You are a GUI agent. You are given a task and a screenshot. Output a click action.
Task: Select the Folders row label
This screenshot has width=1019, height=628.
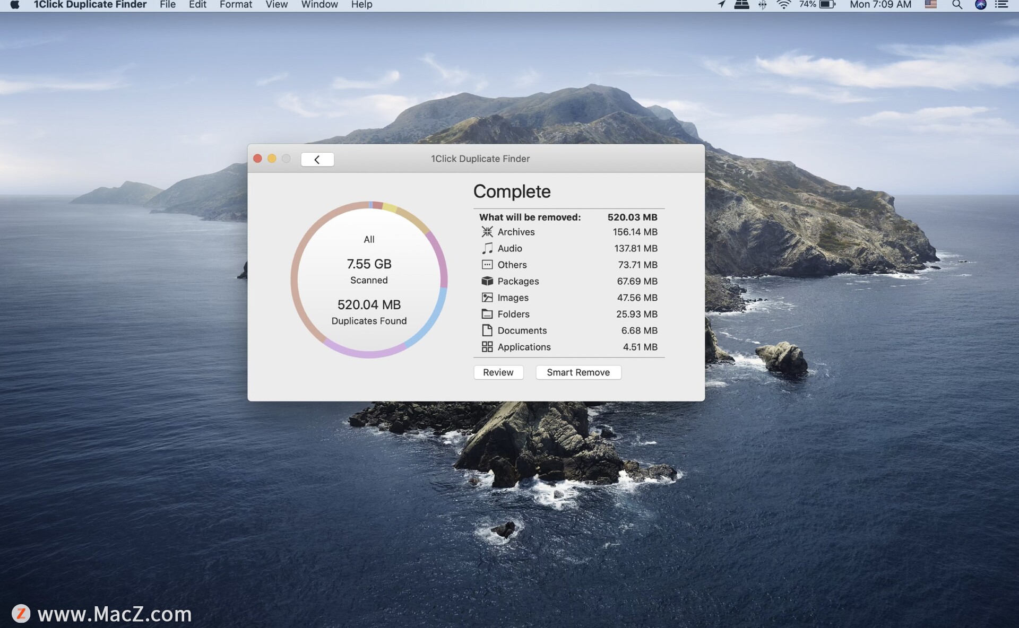(x=513, y=314)
